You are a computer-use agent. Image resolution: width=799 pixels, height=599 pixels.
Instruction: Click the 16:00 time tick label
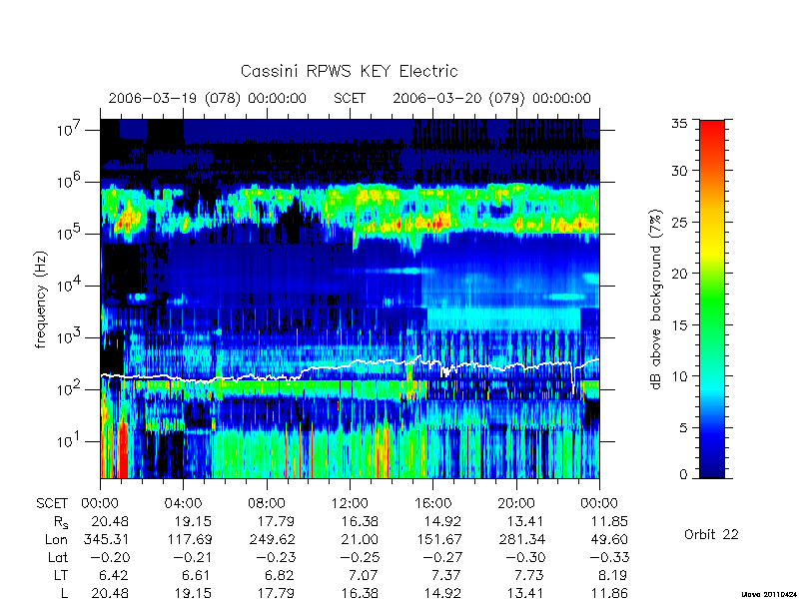tap(432, 503)
